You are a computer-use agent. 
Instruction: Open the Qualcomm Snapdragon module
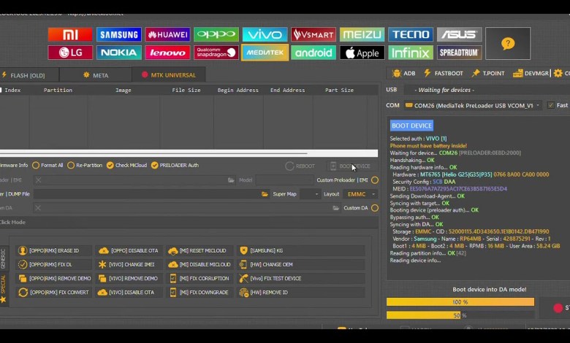pos(216,53)
